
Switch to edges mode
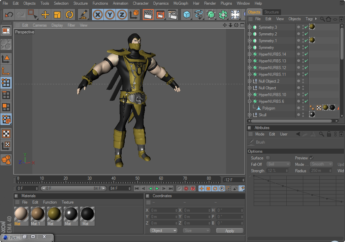(6, 95)
